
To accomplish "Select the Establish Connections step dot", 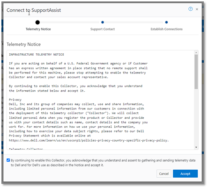I will pos(166,22).
